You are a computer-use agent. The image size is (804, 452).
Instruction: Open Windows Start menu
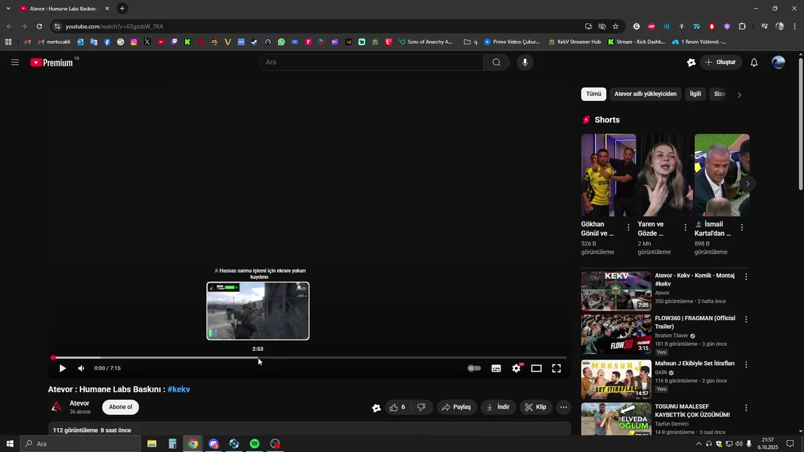[9, 444]
